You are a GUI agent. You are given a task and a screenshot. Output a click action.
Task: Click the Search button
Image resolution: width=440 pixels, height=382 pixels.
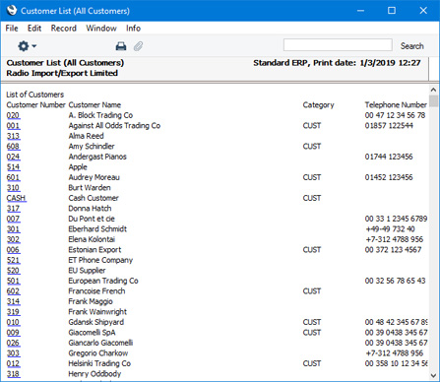click(411, 46)
